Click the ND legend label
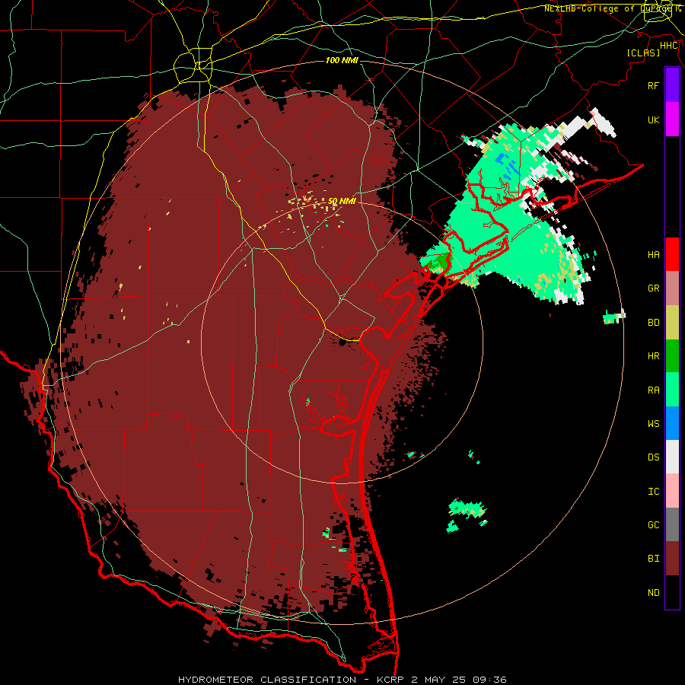This screenshot has width=685, height=685. click(654, 593)
